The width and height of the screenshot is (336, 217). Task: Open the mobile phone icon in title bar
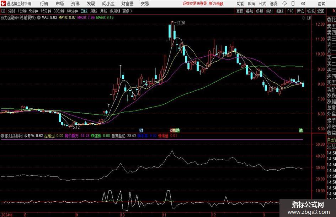(x=293, y=4)
